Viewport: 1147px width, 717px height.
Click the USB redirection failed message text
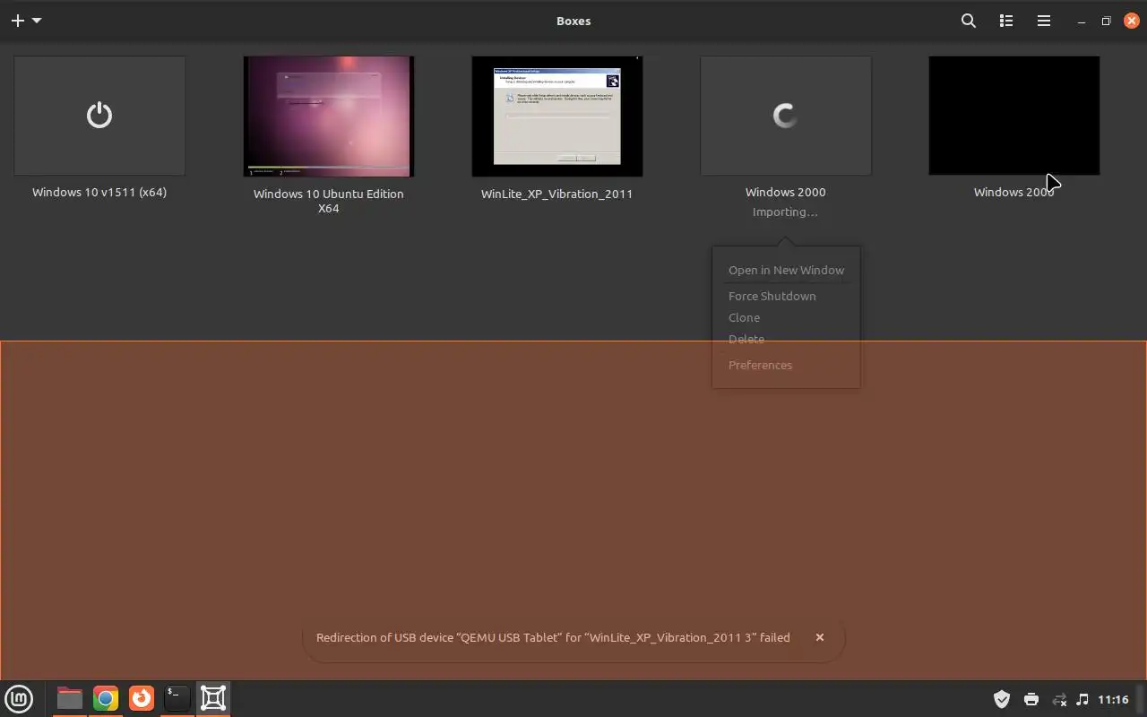553,637
